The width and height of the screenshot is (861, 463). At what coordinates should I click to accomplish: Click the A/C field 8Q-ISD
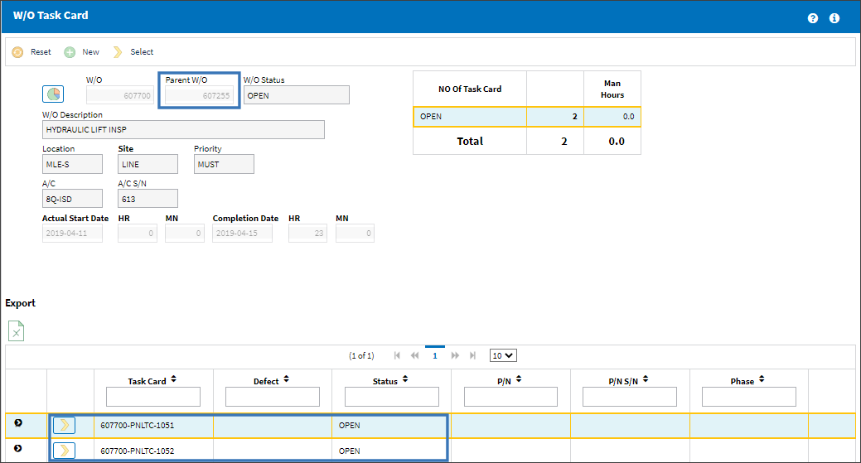click(72, 199)
